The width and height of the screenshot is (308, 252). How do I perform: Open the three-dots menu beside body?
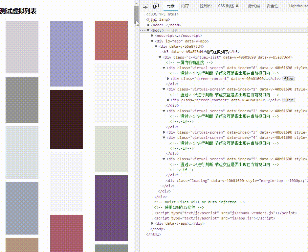coord(143,30)
